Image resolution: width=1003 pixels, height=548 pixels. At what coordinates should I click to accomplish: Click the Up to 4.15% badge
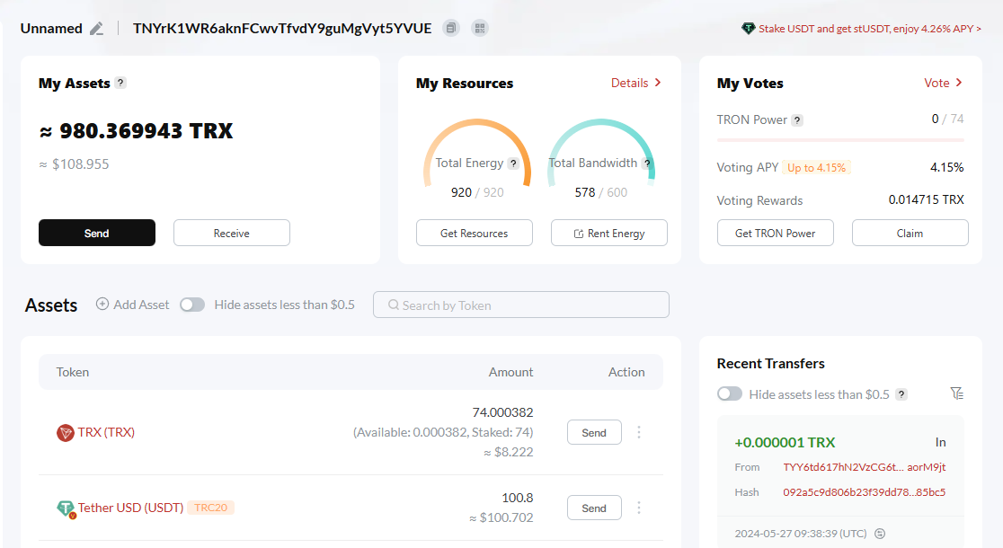pyautogui.click(x=816, y=167)
